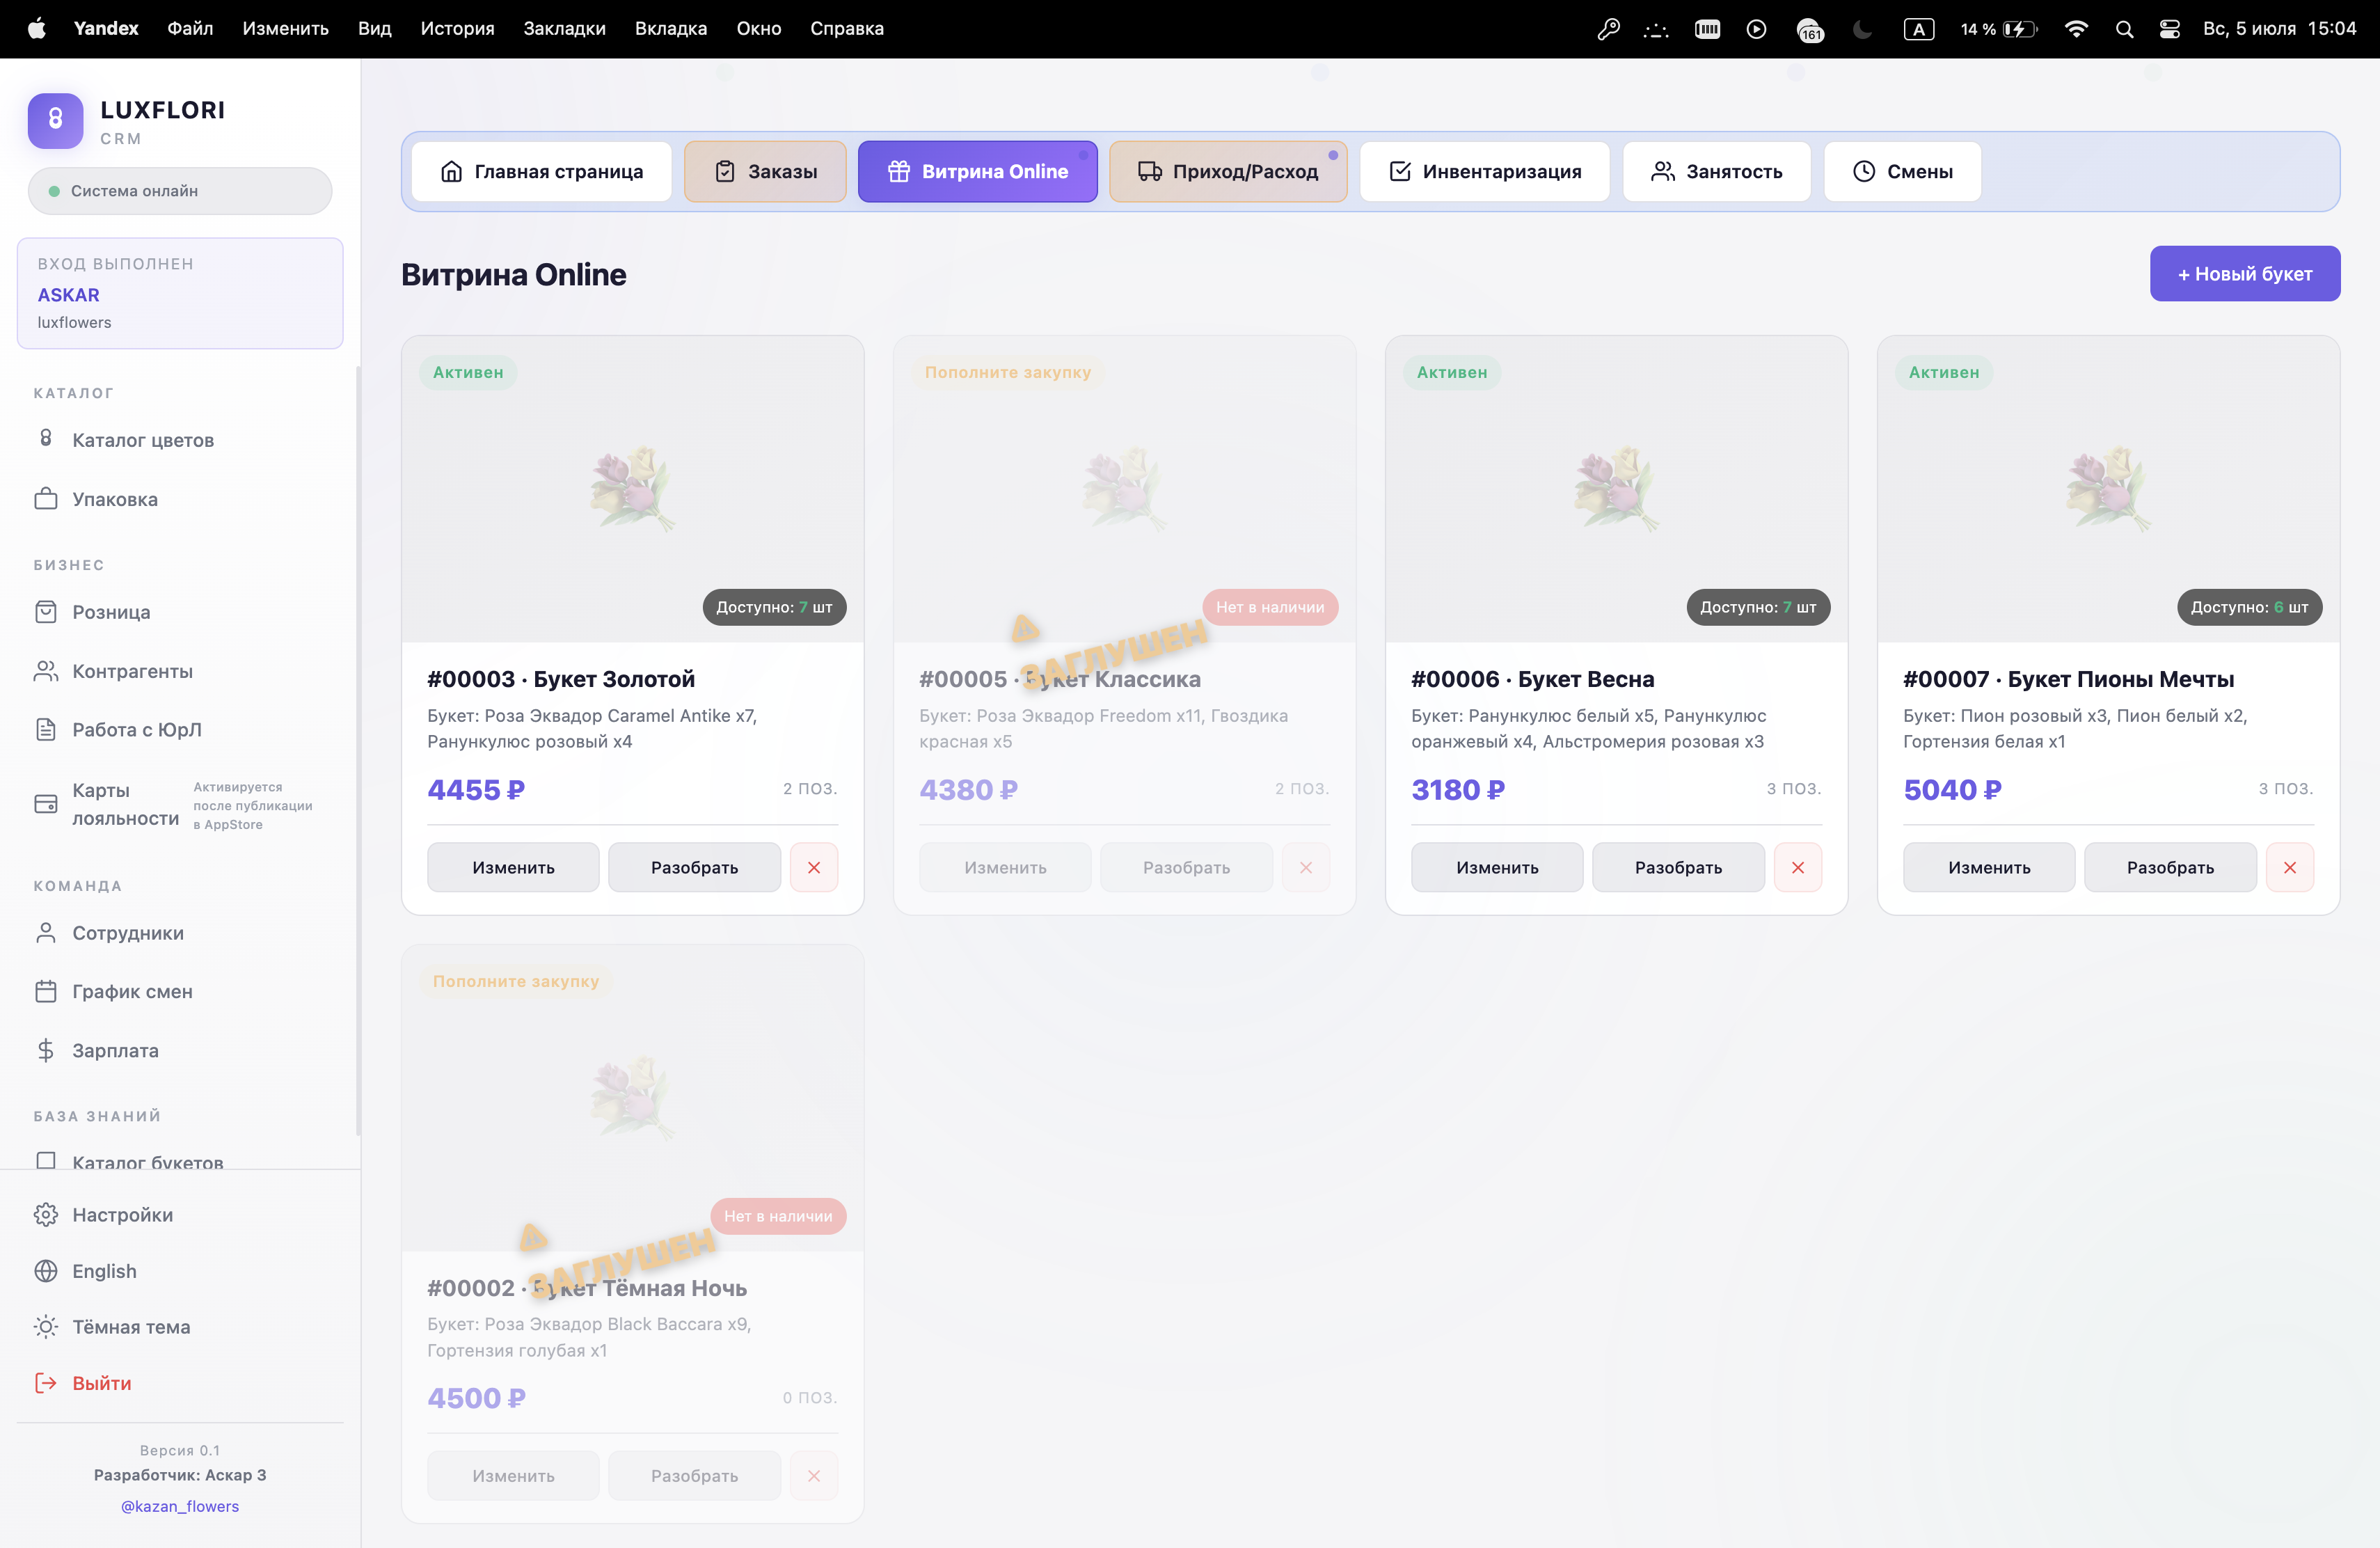Open Настройки gear item

(180, 1214)
